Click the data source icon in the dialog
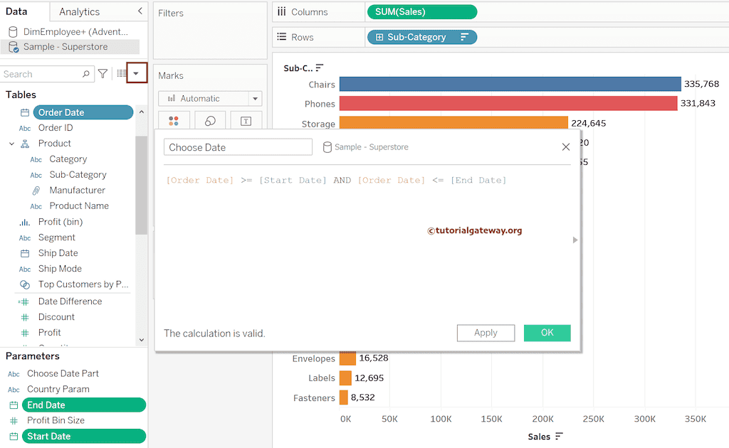The width and height of the screenshot is (729, 448). point(327,147)
